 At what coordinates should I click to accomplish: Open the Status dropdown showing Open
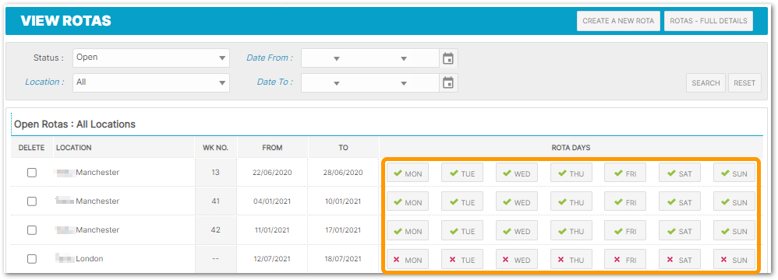click(151, 58)
